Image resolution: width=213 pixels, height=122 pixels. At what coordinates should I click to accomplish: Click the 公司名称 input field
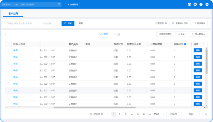point(50,23)
